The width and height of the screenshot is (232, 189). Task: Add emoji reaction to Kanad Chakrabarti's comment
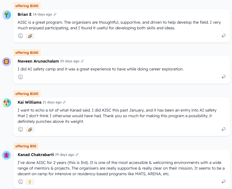pos(21,182)
